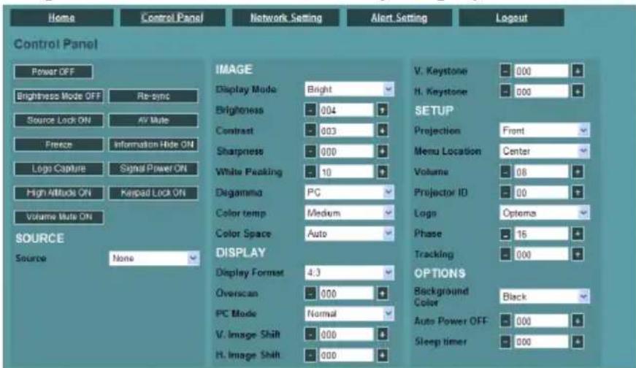Open the Alert Setting tab

[x=399, y=18]
